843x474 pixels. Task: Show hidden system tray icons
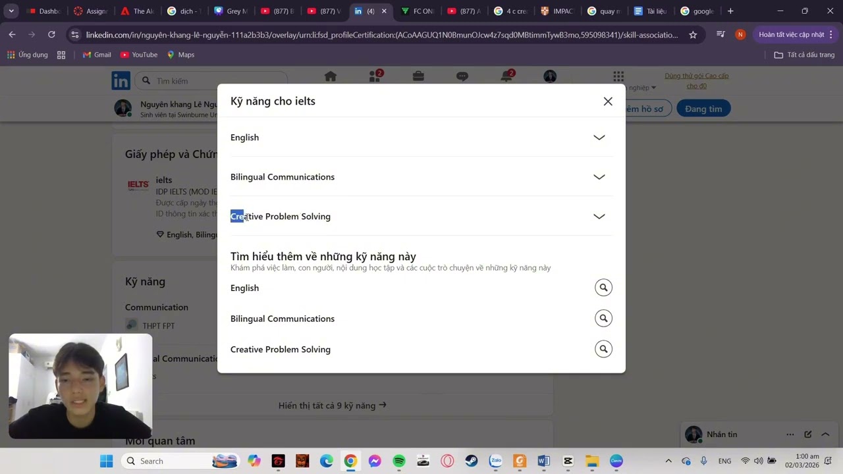[x=668, y=461]
